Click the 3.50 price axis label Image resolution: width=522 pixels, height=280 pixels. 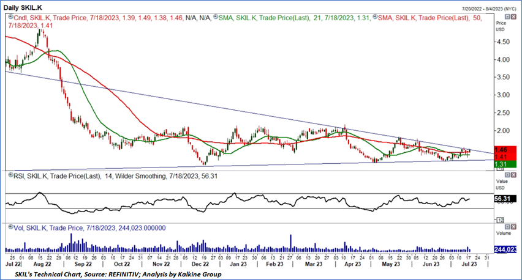502,77
